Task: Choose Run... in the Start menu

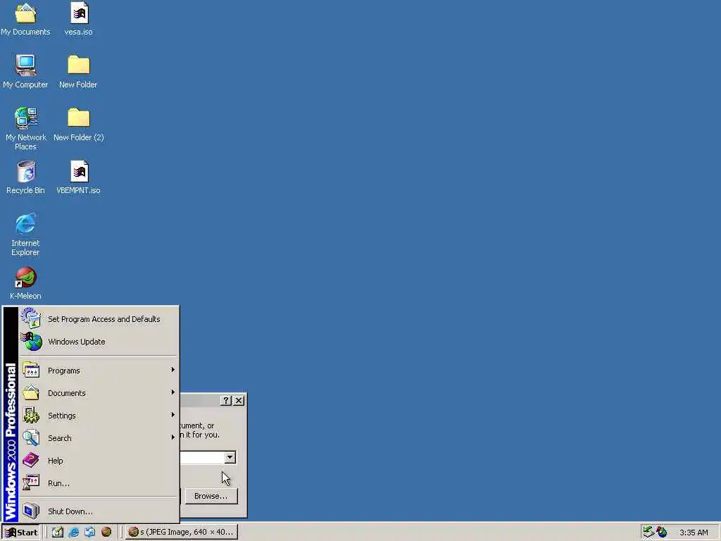Action: click(99, 483)
